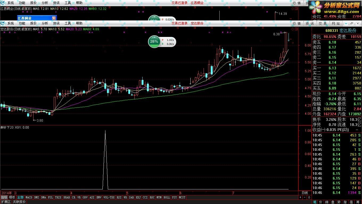Switch indicator to VR
The height and width of the screenshot is (204, 362).
(x=79, y=197)
